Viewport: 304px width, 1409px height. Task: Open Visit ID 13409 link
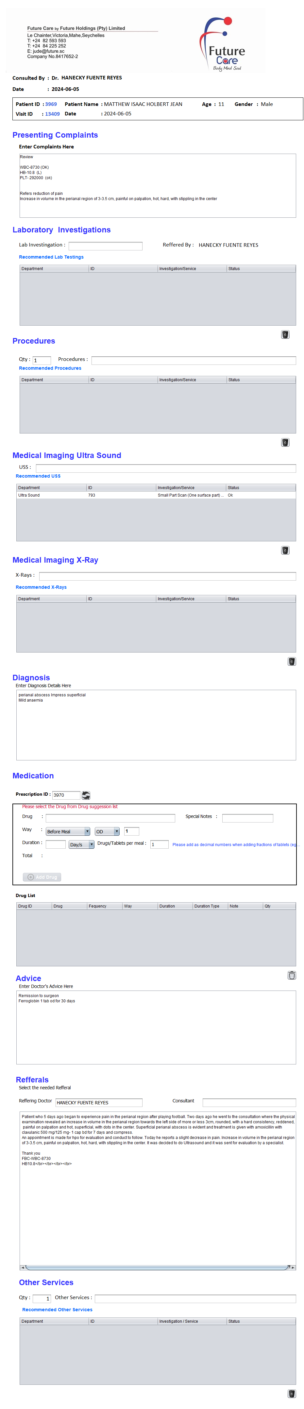tap(53, 114)
